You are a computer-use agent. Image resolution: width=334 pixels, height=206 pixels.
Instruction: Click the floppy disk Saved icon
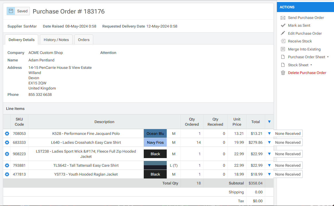(x=11, y=11)
